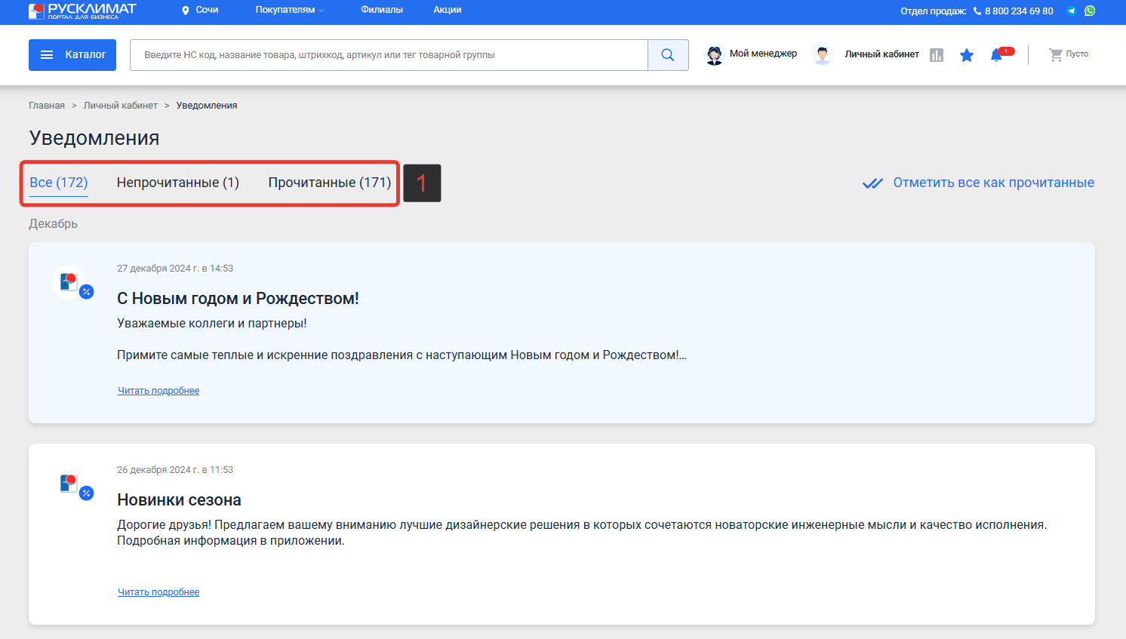Viewport: 1126px width, 639px height.
Task: Open the notifications bell icon
Action: [997, 55]
